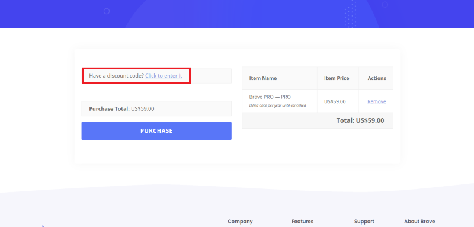Click the Support footer heading

pyautogui.click(x=364, y=222)
